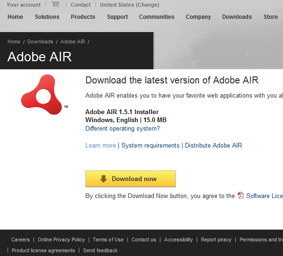Open the Learn more link
Screen dimensions: 283x256
[x=100, y=145]
